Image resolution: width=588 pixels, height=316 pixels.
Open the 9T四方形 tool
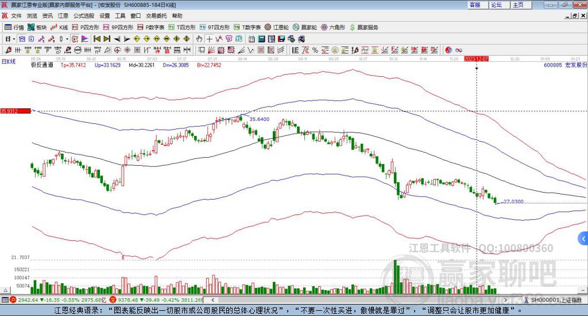[215, 28]
